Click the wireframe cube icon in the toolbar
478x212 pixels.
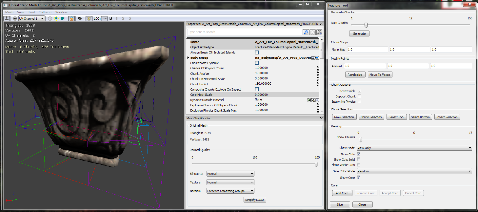[50, 19]
